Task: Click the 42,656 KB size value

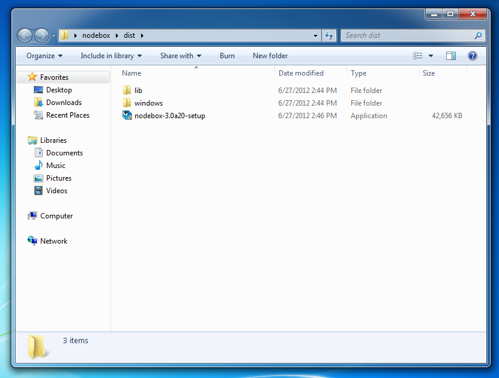Action: (x=447, y=116)
